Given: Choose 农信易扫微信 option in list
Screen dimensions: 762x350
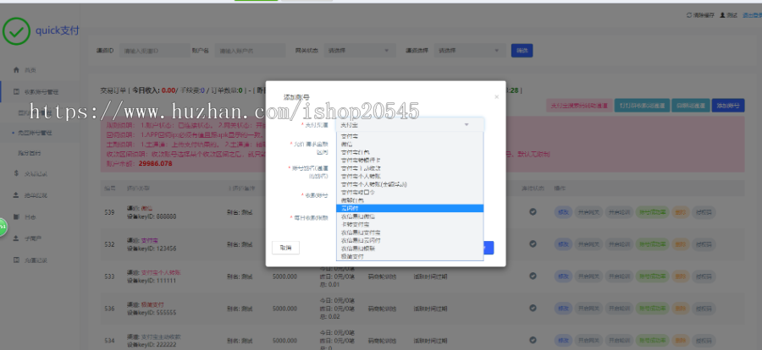Looking at the screenshot, I should click(x=410, y=216).
